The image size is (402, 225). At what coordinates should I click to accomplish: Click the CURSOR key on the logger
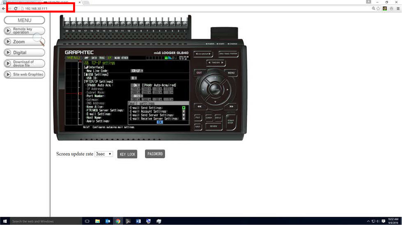pos(209,118)
